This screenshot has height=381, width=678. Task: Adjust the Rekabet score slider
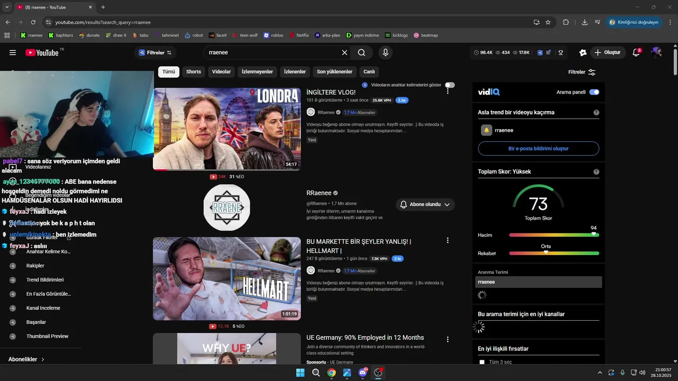coord(554,253)
